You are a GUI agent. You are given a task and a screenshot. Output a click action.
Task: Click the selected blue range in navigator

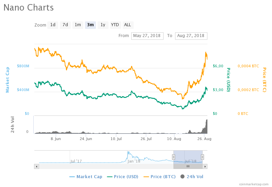click(x=188, y=157)
